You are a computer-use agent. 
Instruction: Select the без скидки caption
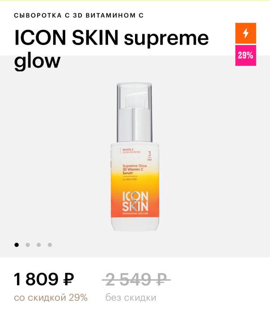[x=131, y=297]
